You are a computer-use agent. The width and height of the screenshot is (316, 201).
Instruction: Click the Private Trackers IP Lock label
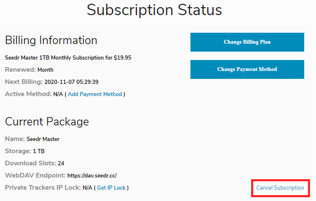43,188
